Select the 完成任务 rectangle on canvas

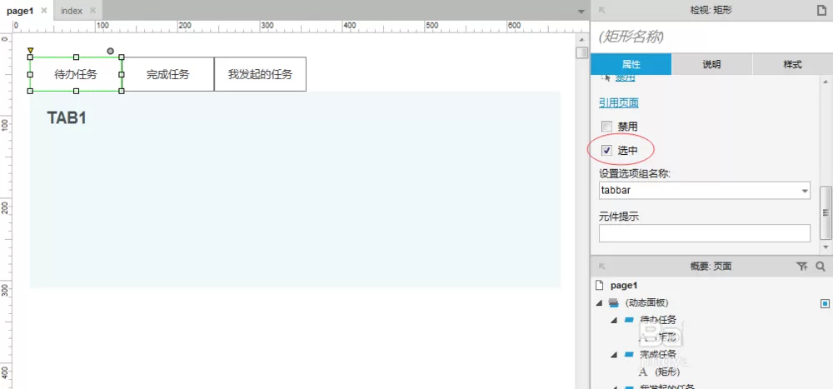point(168,74)
